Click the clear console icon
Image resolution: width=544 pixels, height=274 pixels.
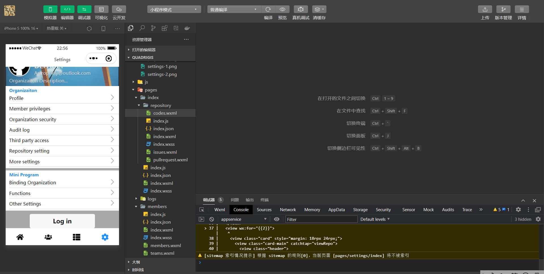[x=212, y=219]
